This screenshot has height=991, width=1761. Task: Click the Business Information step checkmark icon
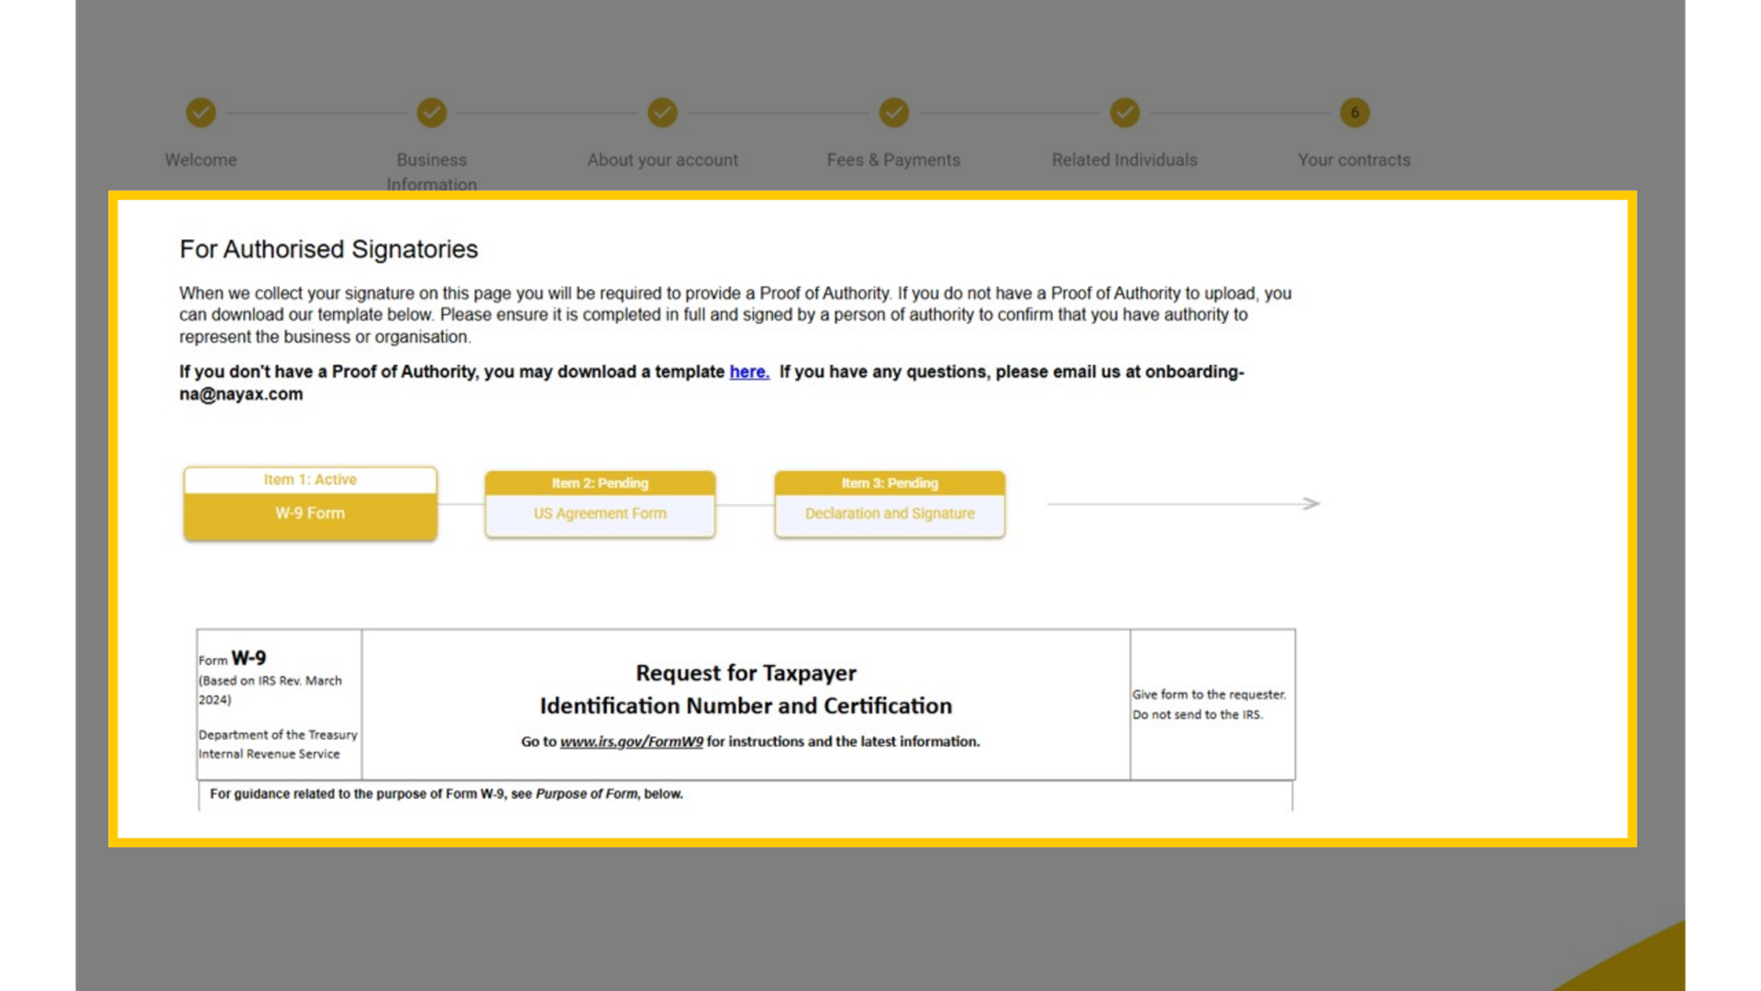pyautogui.click(x=431, y=113)
